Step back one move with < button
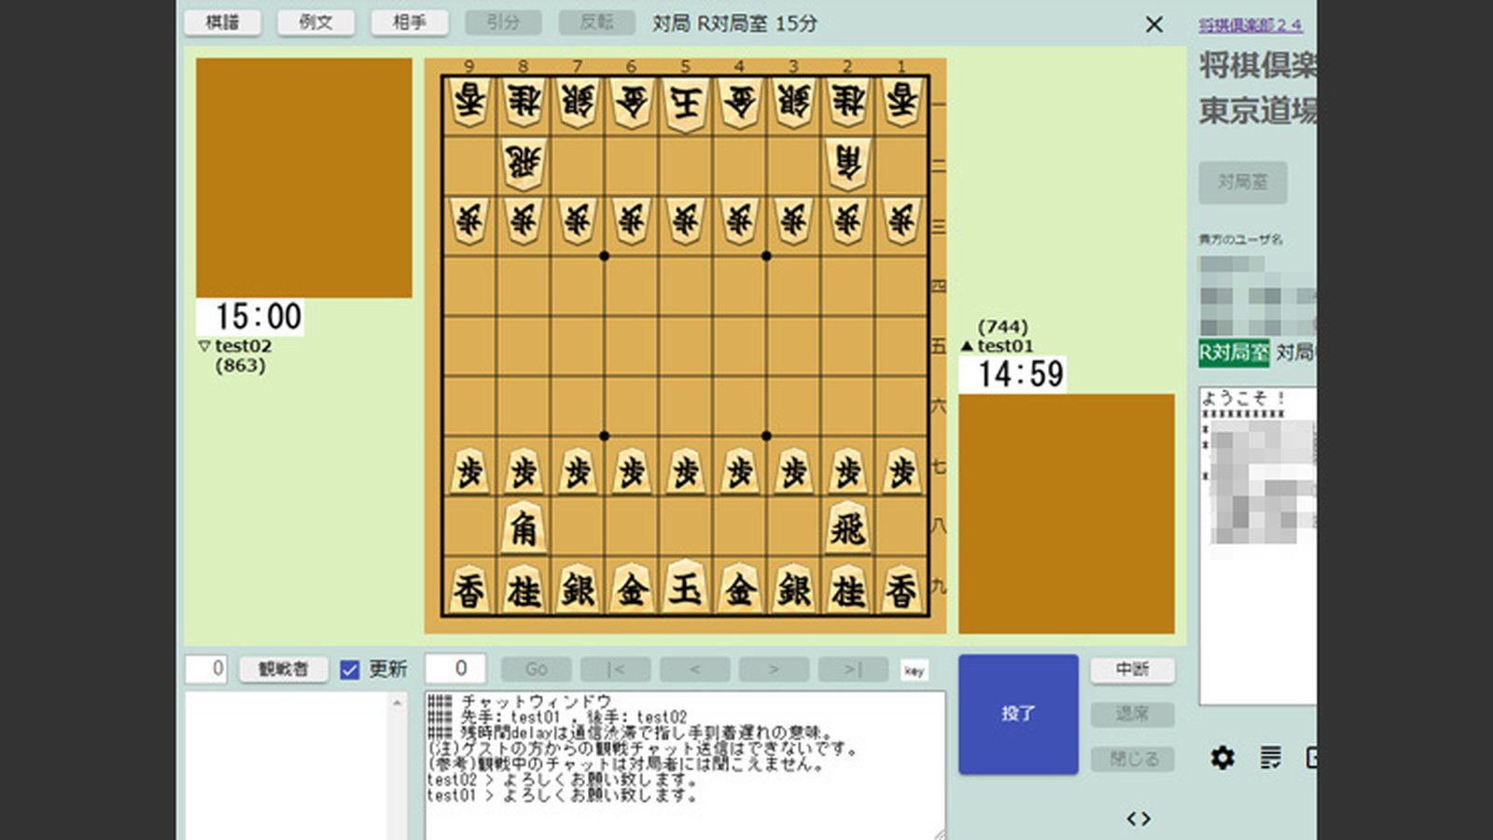1493x840 pixels. tap(694, 668)
